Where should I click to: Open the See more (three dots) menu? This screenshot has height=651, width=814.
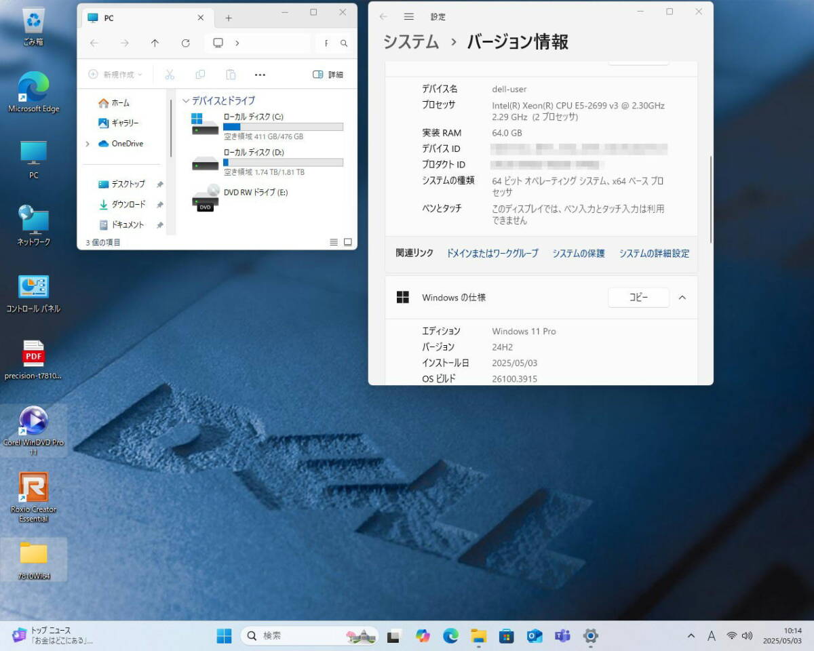pyautogui.click(x=260, y=75)
